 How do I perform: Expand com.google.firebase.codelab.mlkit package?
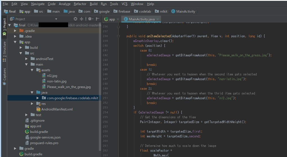point(38,98)
